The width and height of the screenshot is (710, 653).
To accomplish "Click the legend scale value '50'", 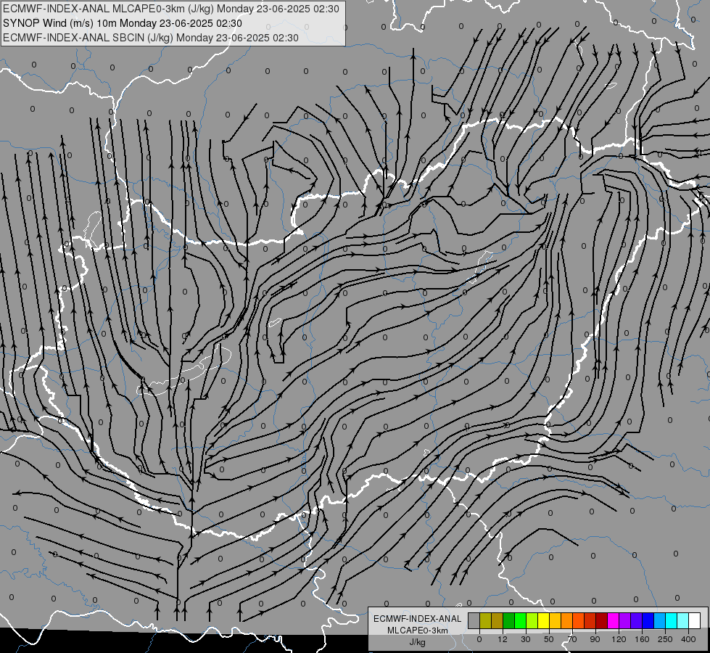I will pos(549,639).
